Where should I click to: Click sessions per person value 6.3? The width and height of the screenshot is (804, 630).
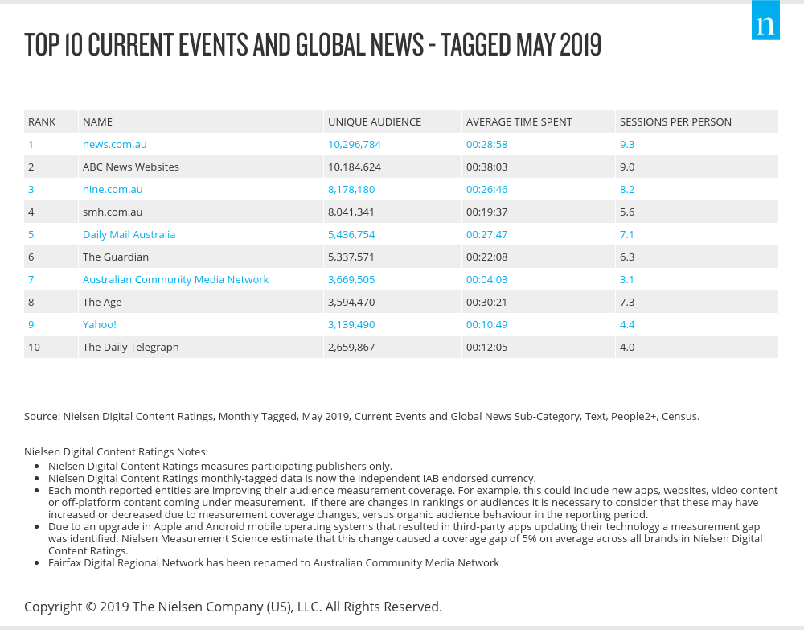[x=627, y=257]
